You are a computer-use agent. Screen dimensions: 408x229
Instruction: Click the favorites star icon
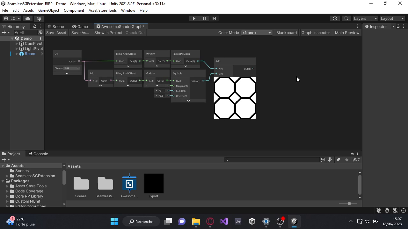(347, 160)
